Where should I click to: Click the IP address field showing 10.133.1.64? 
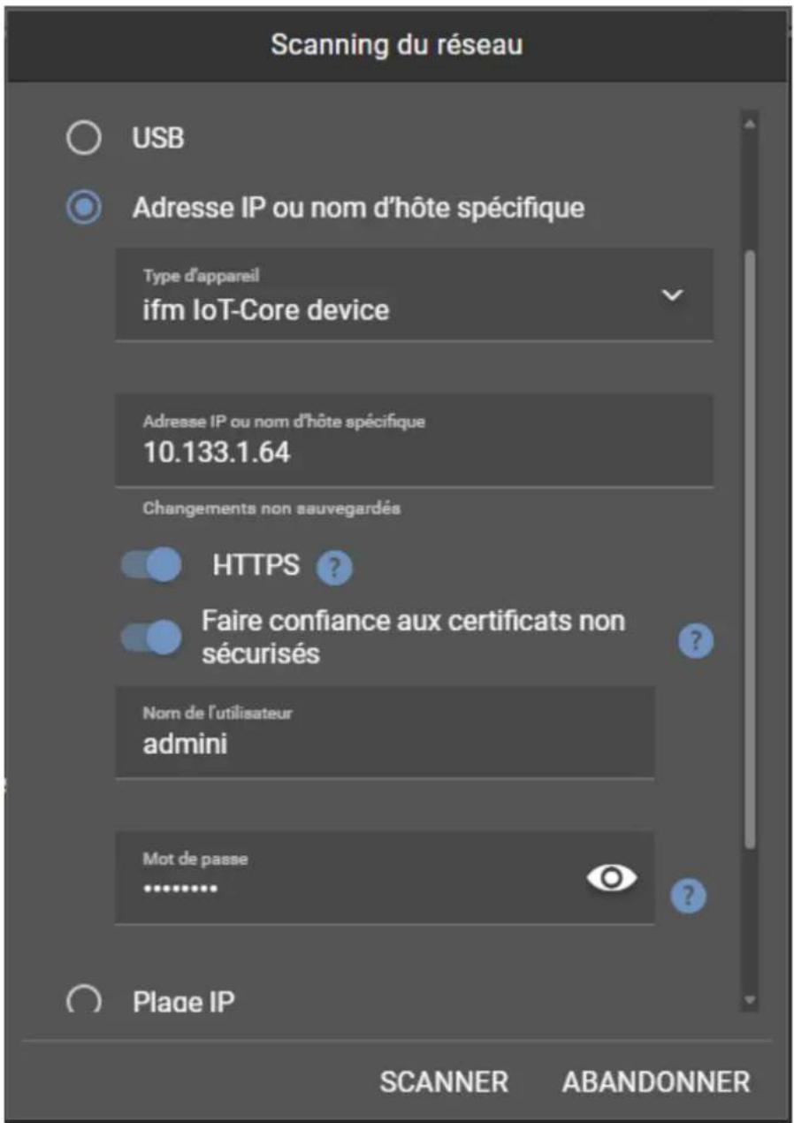coord(414,440)
